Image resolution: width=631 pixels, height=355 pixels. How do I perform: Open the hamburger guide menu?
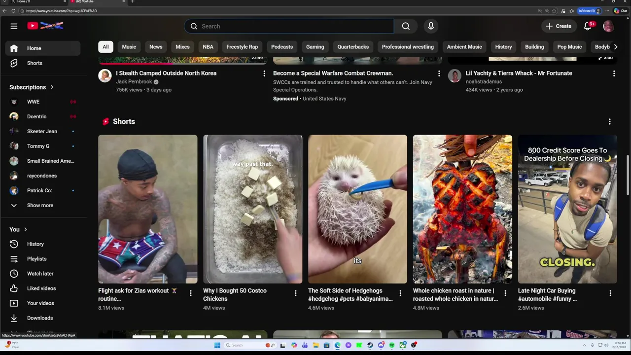(14, 26)
